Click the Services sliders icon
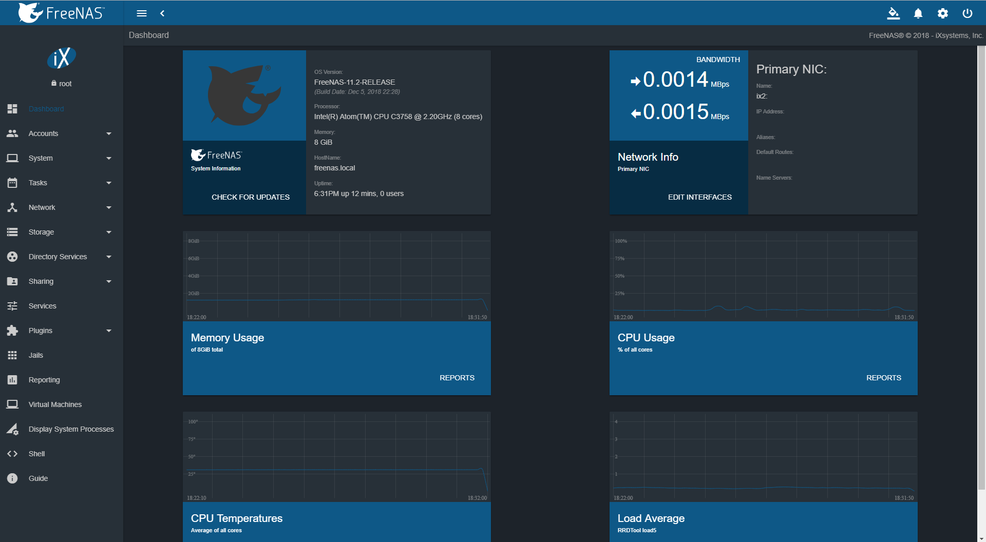 tap(12, 306)
